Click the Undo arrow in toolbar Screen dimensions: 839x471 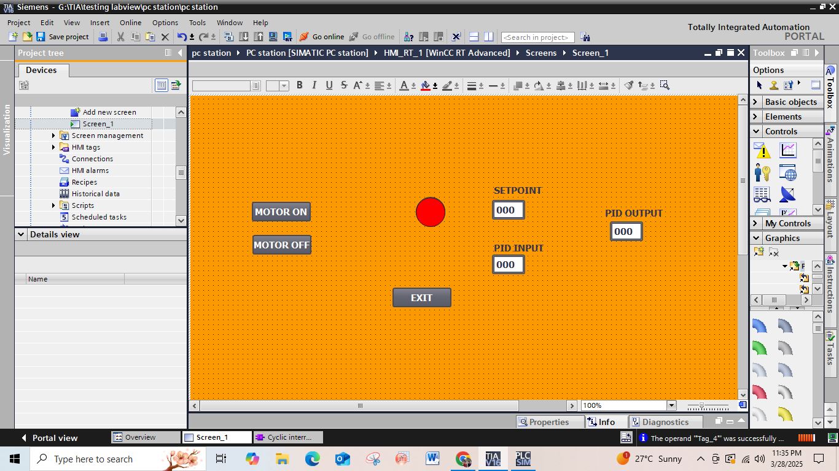click(181, 37)
